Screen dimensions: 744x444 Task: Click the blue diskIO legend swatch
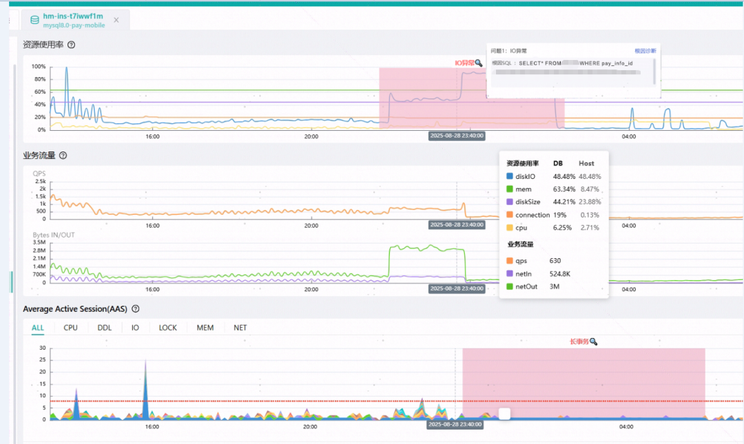[x=510, y=176]
